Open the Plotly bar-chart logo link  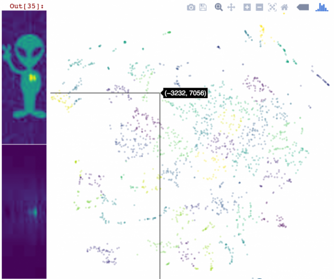[x=322, y=7]
